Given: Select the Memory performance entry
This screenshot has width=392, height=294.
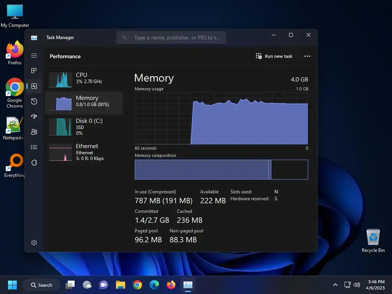Looking at the screenshot, I should pyautogui.click(x=84, y=103).
